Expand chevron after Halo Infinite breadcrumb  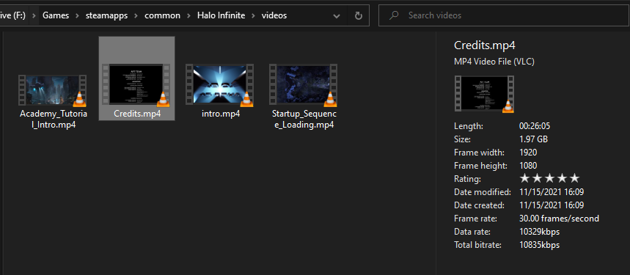tap(253, 15)
